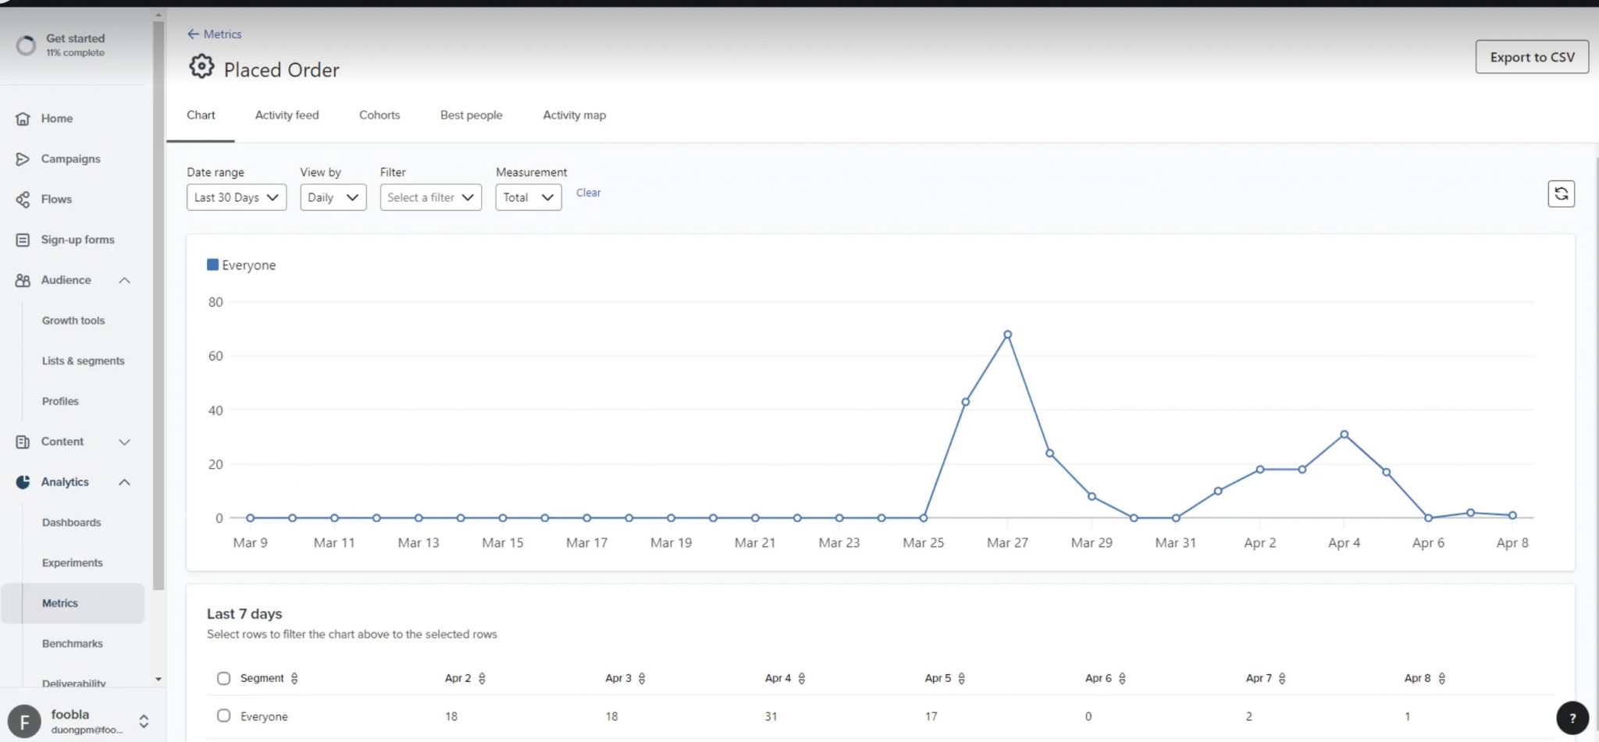
Task: Open the Last 30 Days dropdown
Action: pos(237,197)
